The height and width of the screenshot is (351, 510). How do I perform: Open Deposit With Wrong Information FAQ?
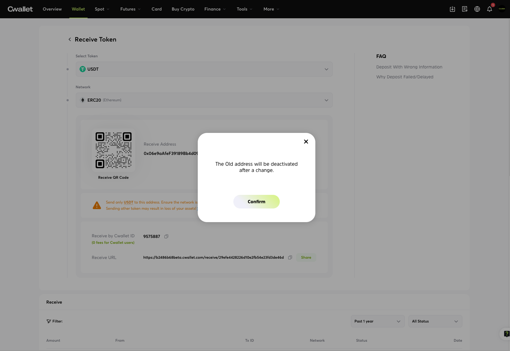(x=409, y=67)
